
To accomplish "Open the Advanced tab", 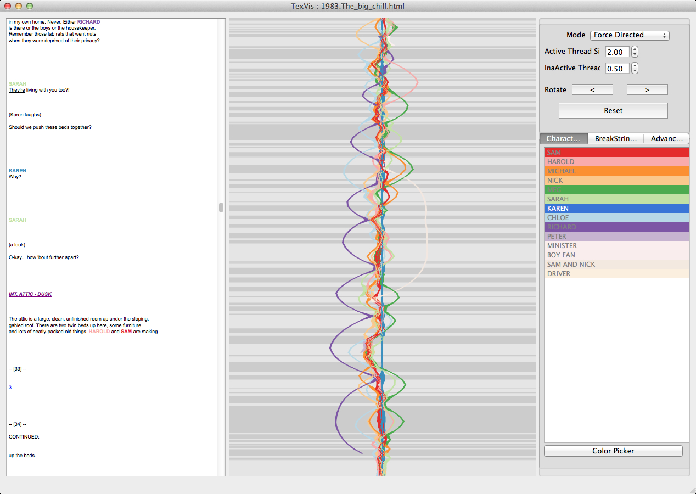I will [x=666, y=139].
